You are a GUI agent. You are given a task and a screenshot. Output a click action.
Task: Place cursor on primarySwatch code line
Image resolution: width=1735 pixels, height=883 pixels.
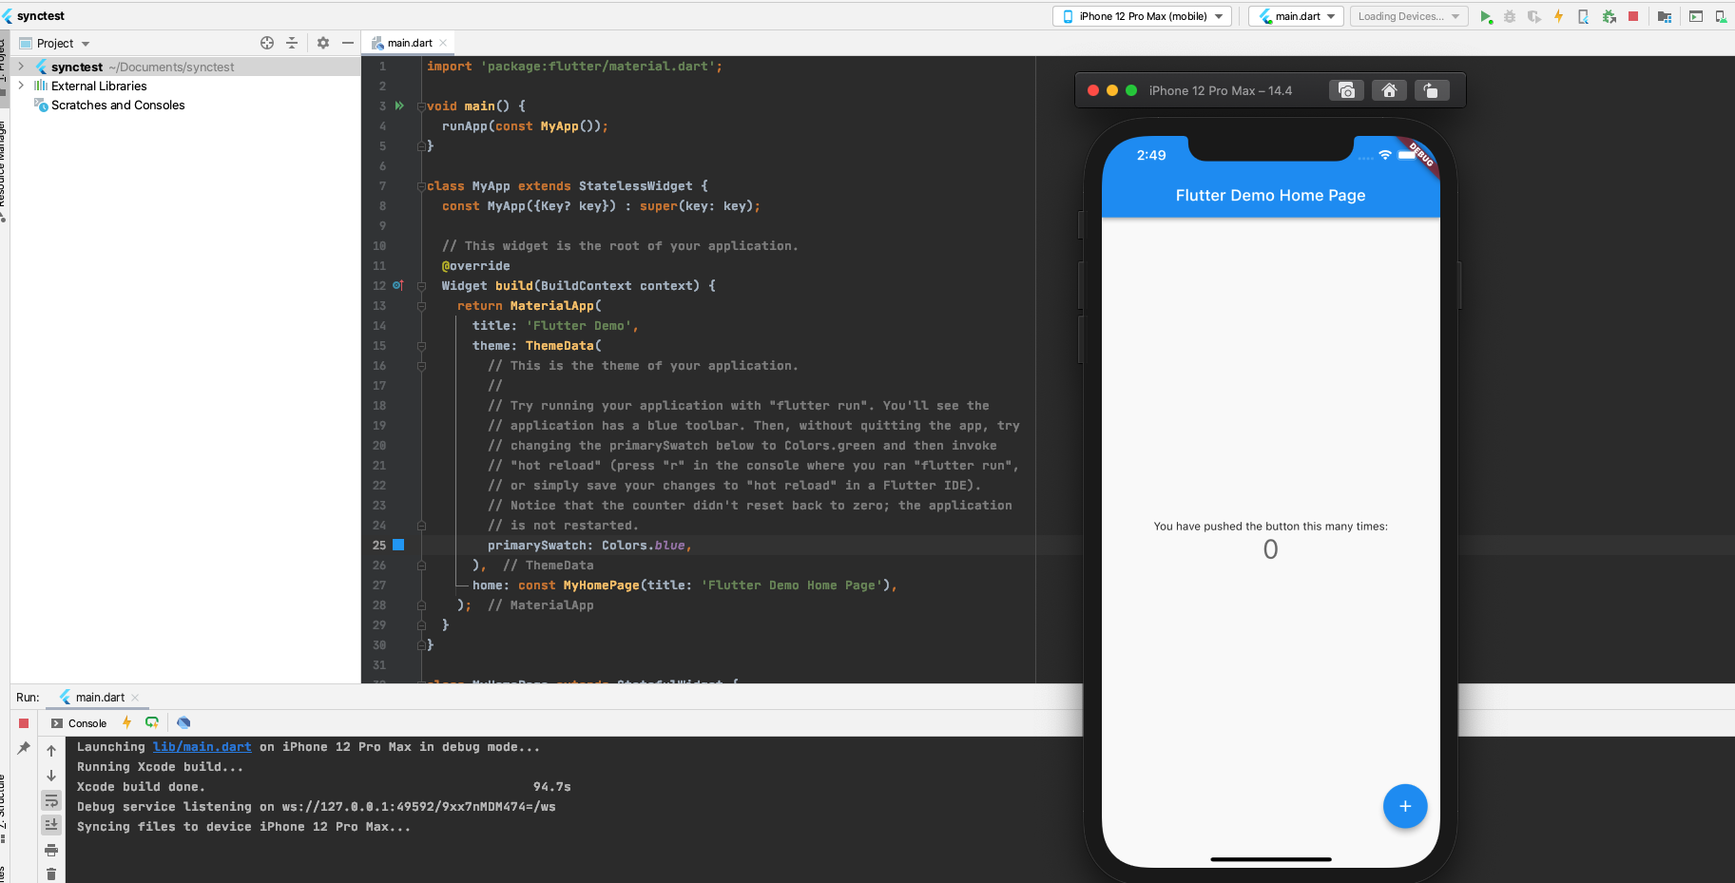click(x=589, y=546)
